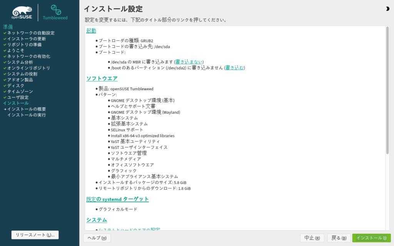
Task: Select インストールの実行 step in the sidebar
Action: click(x=26, y=115)
